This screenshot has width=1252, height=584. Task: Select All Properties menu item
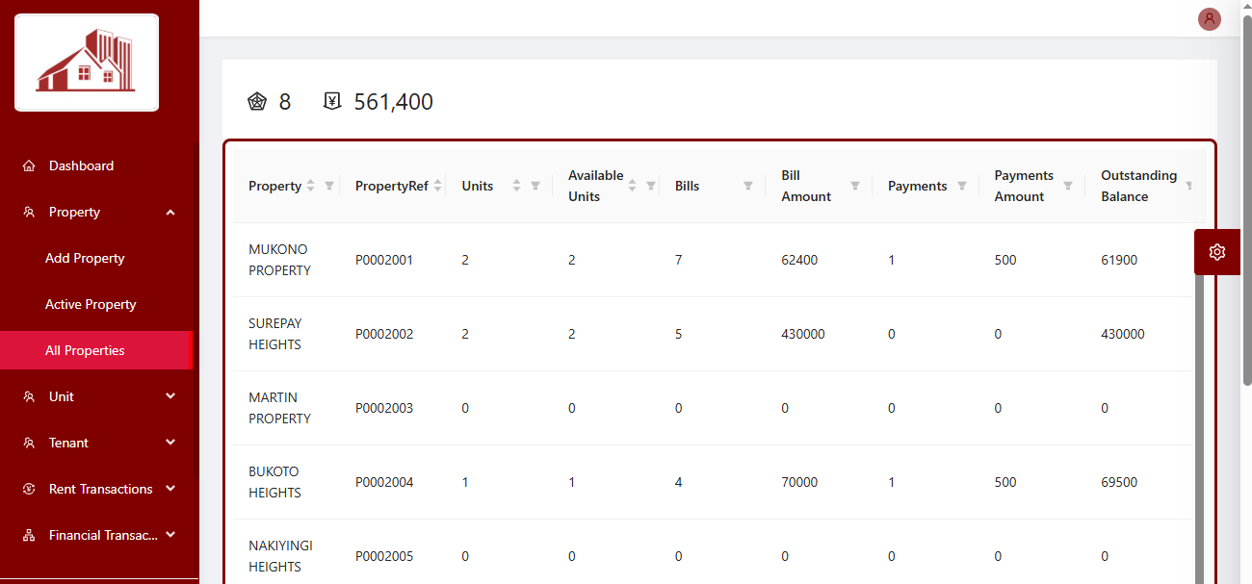pos(96,350)
